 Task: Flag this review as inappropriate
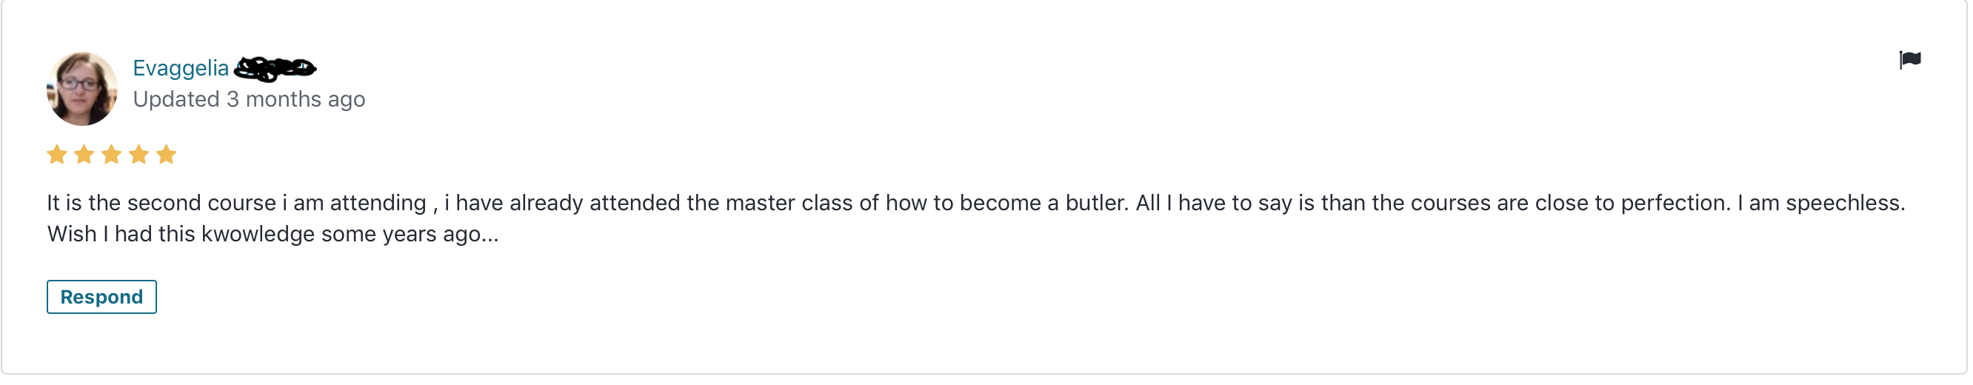[x=1910, y=60]
